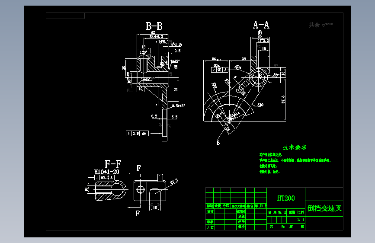The width and height of the screenshot is (375, 243).
Task: Select the 技术要求 heading
Action: click(x=295, y=147)
